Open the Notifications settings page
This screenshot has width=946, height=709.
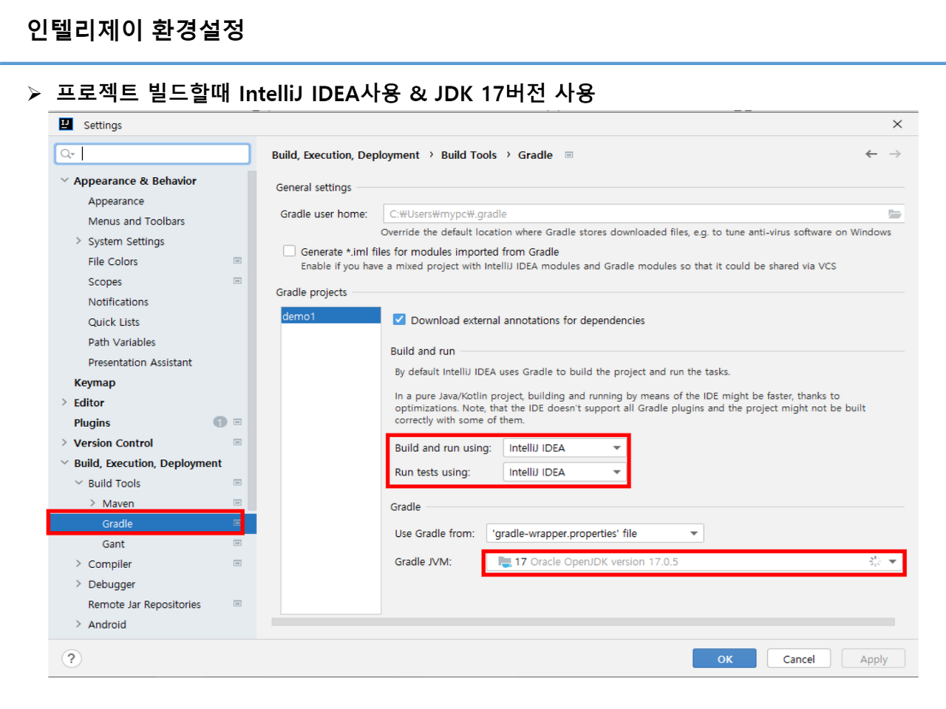118,301
